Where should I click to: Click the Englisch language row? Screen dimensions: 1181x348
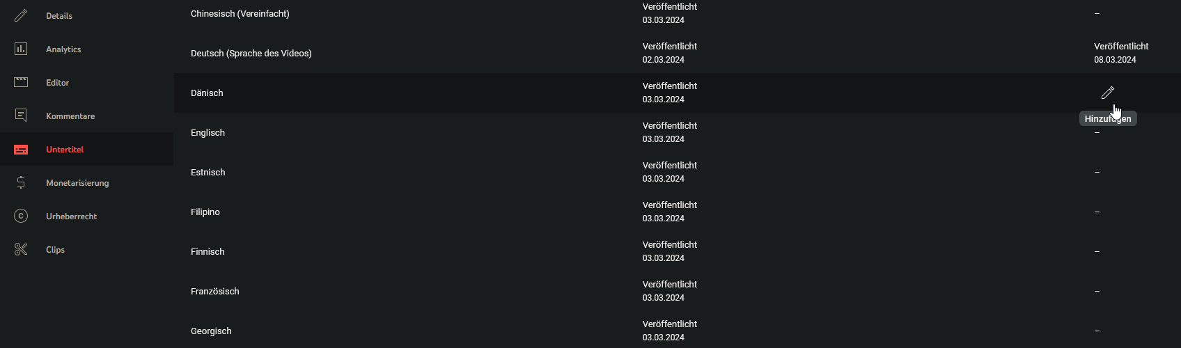(x=208, y=132)
